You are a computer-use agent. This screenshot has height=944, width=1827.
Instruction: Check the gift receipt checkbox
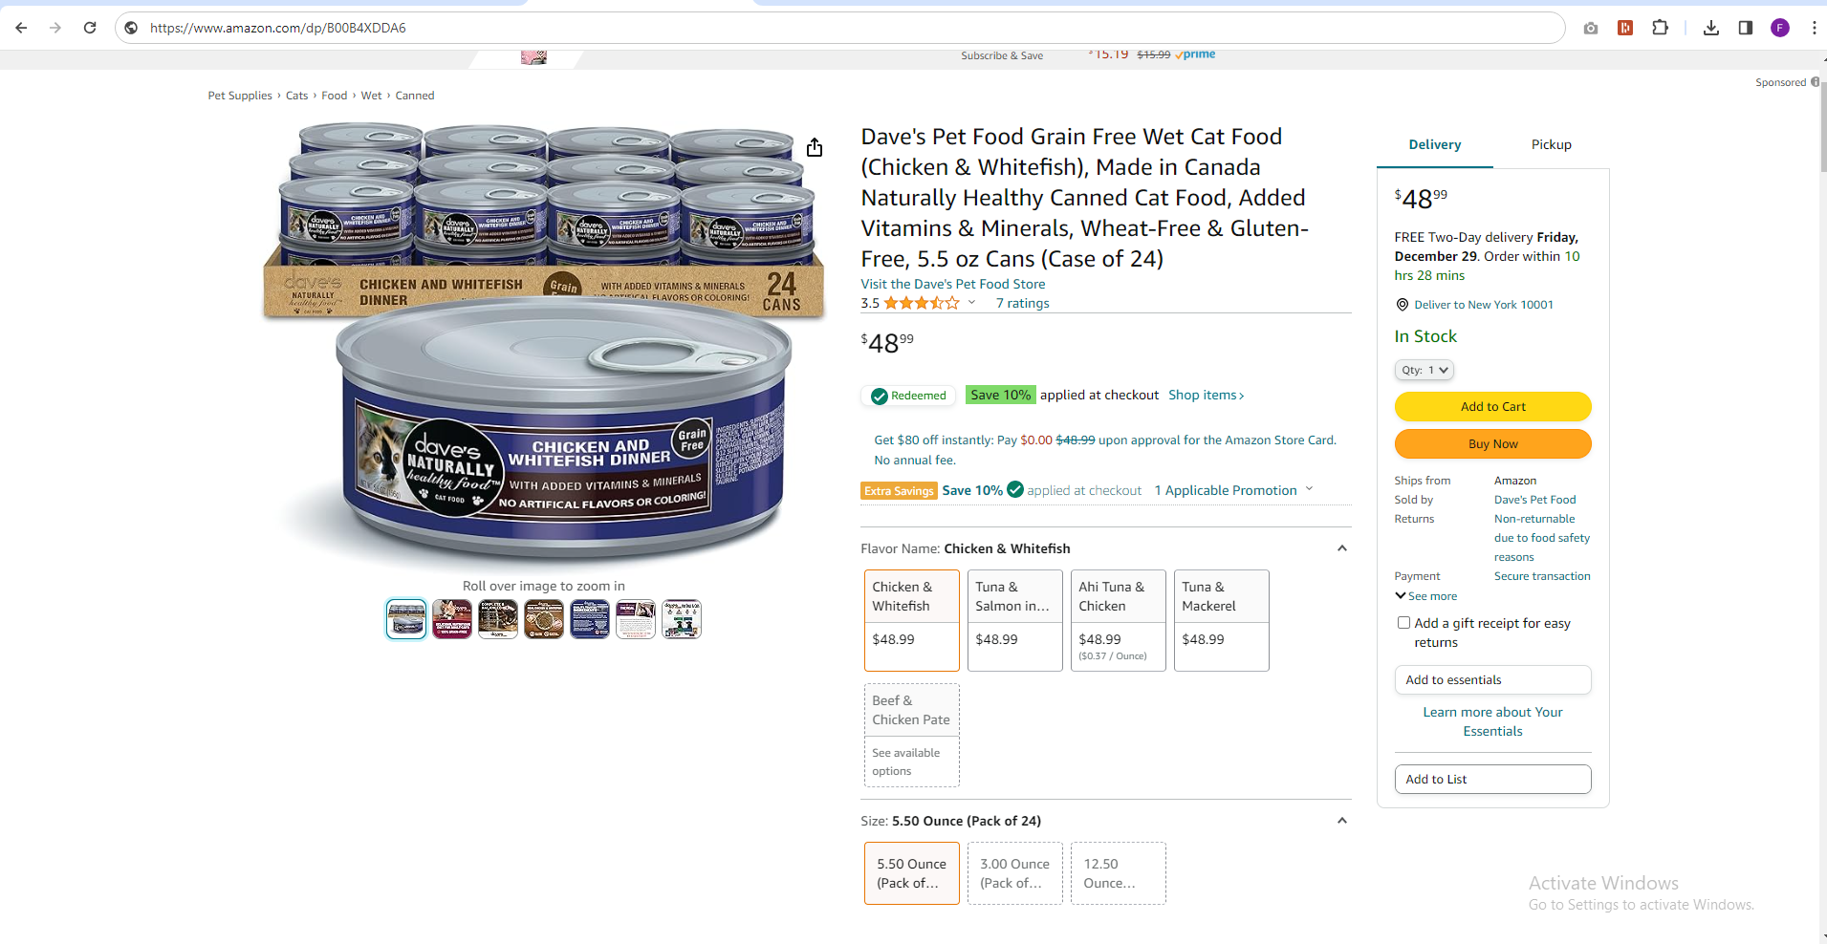pyautogui.click(x=1403, y=623)
